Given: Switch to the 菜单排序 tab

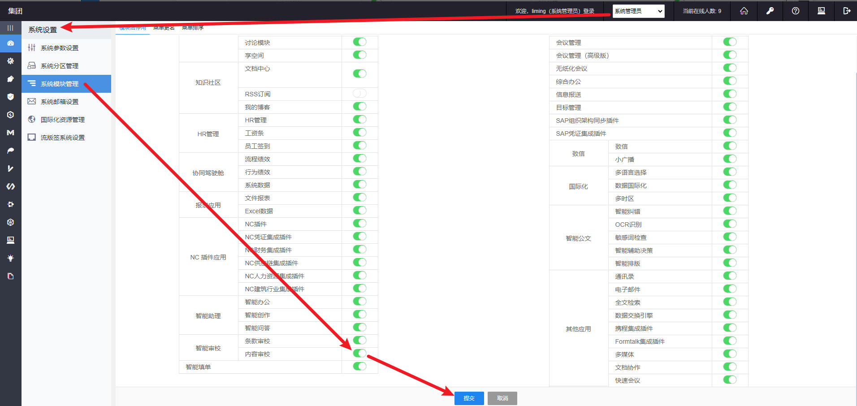Looking at the screenshot, I should tap(193, 28).
